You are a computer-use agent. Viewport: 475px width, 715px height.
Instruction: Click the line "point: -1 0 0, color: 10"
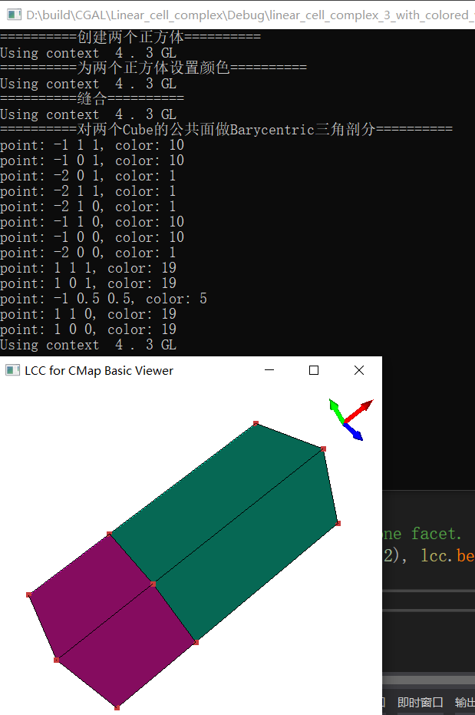pos(92,237)
